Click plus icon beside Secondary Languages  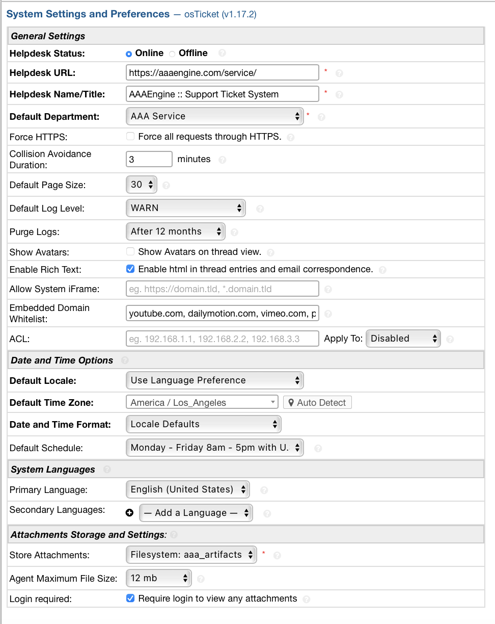pyautogui.click(x=130, y=513)
